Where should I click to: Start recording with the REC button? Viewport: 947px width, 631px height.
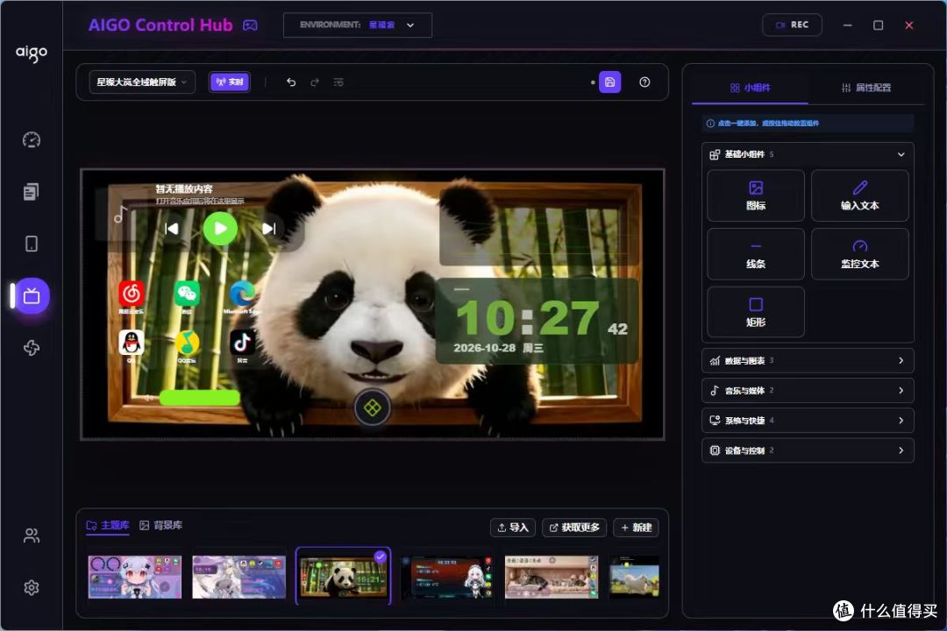click(x=792, y=25)
